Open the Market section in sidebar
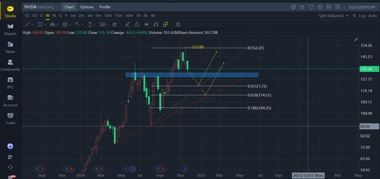380x179 pixels. click(x=11, y=29)
